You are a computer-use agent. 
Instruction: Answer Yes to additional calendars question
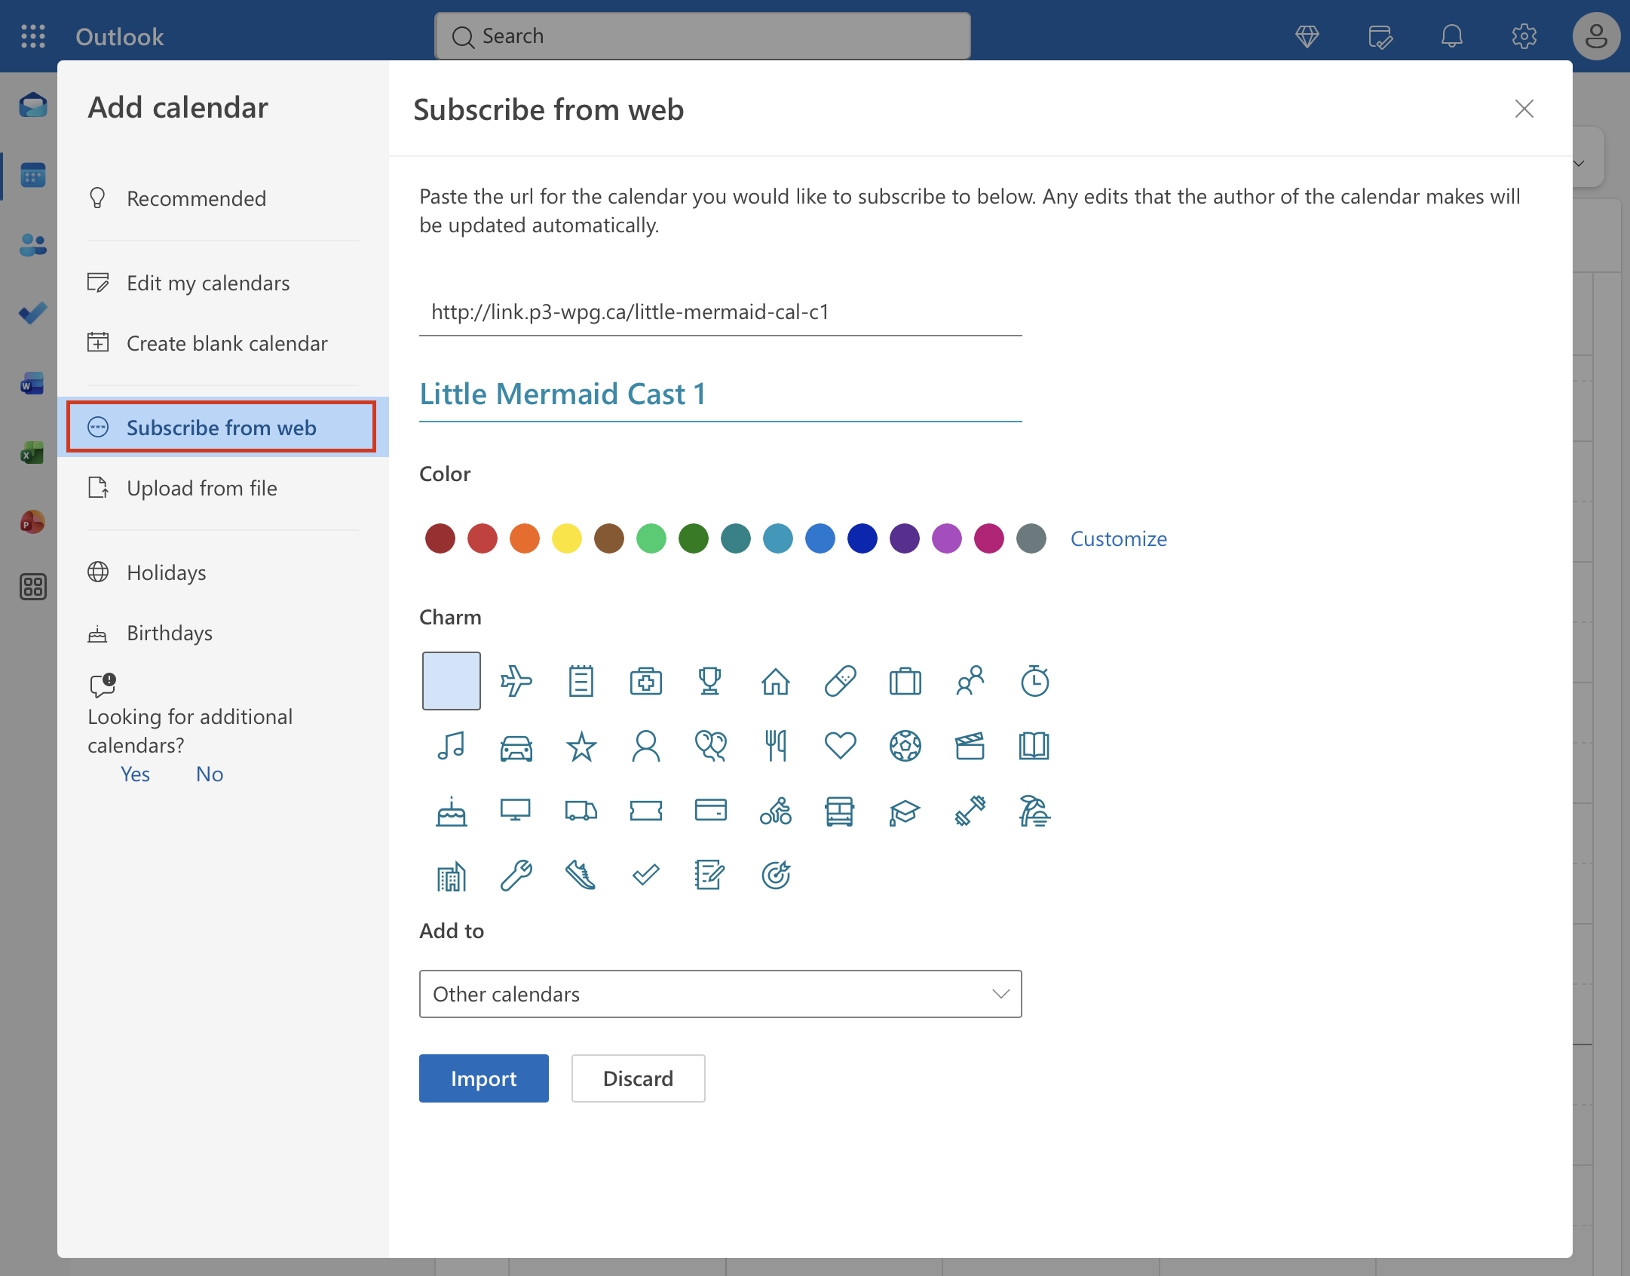136,774
